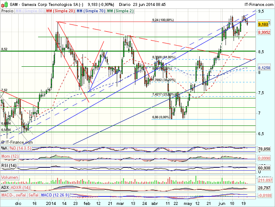Select the MACD-, señal label

click(12, 195)
